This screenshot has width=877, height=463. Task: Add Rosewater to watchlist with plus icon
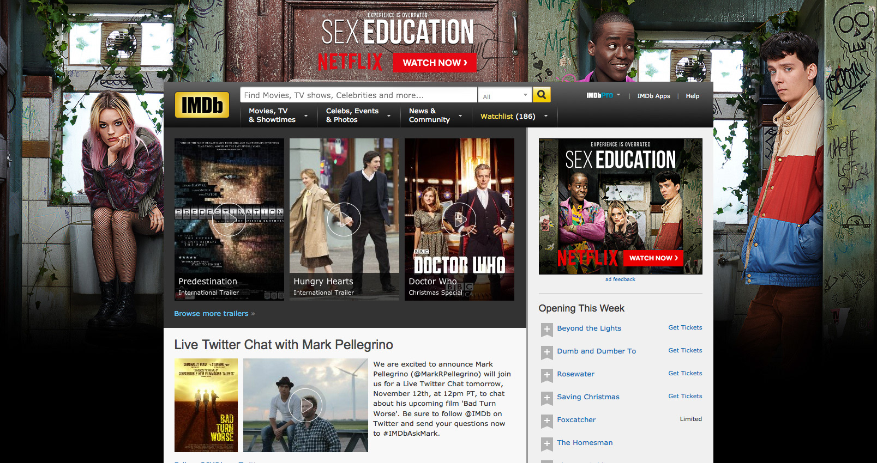(546, 375)
